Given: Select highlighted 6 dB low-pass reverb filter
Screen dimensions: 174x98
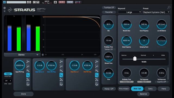Looking at the screenshot, I should pyautogui.click(x=97, y=75).
